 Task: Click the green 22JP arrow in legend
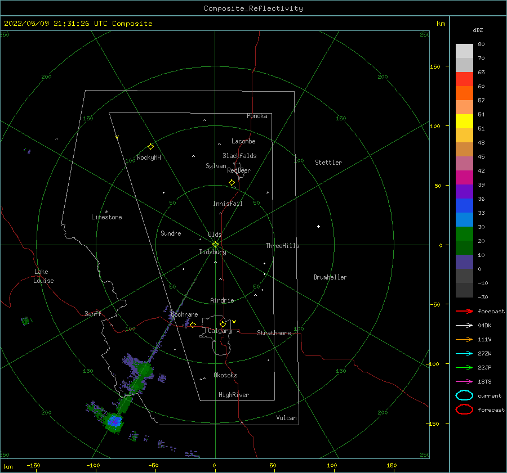tap(465, 367)
